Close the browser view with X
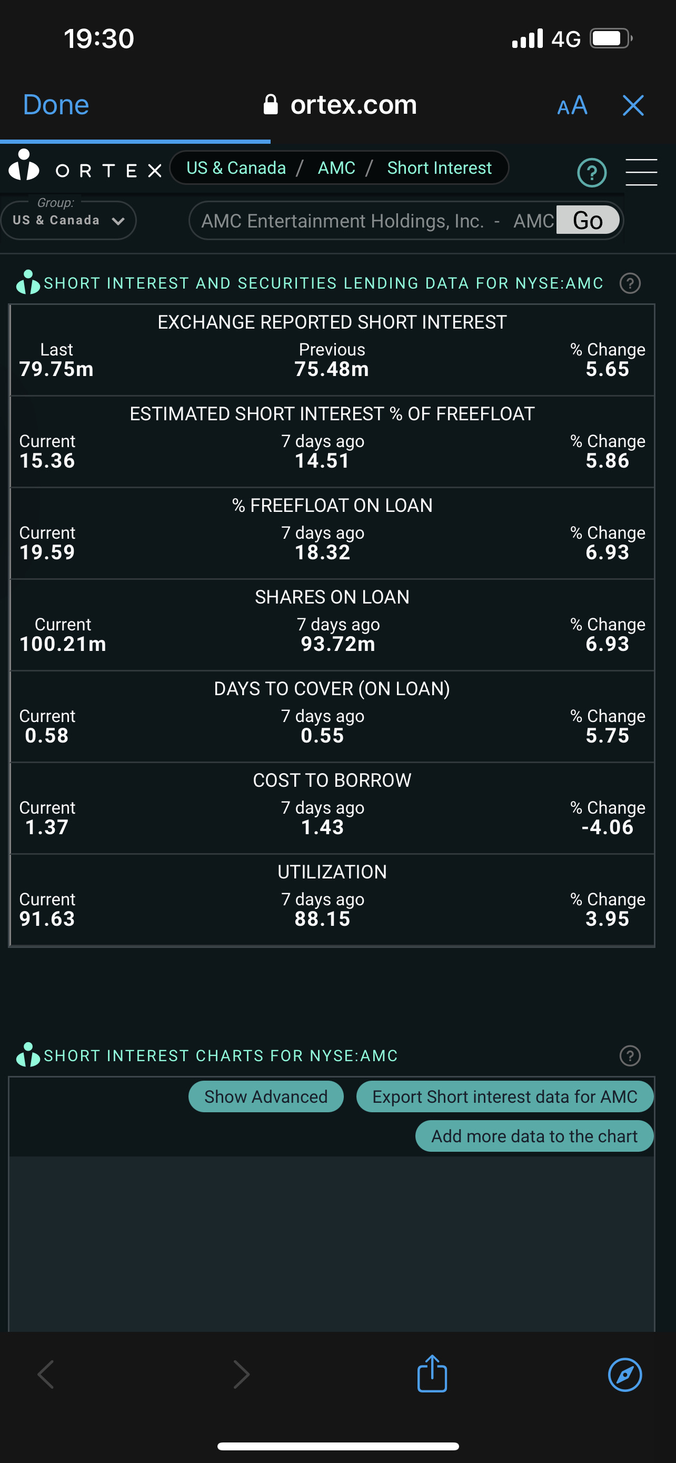The height and width of the screenshot is (1463, 676). [x=633, y=105]
